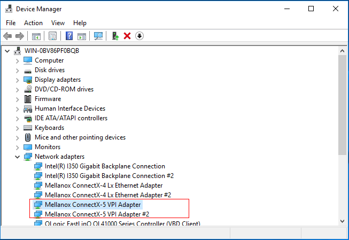
Task: Click the scrollbar up arrow
Action: pos(342,51)
